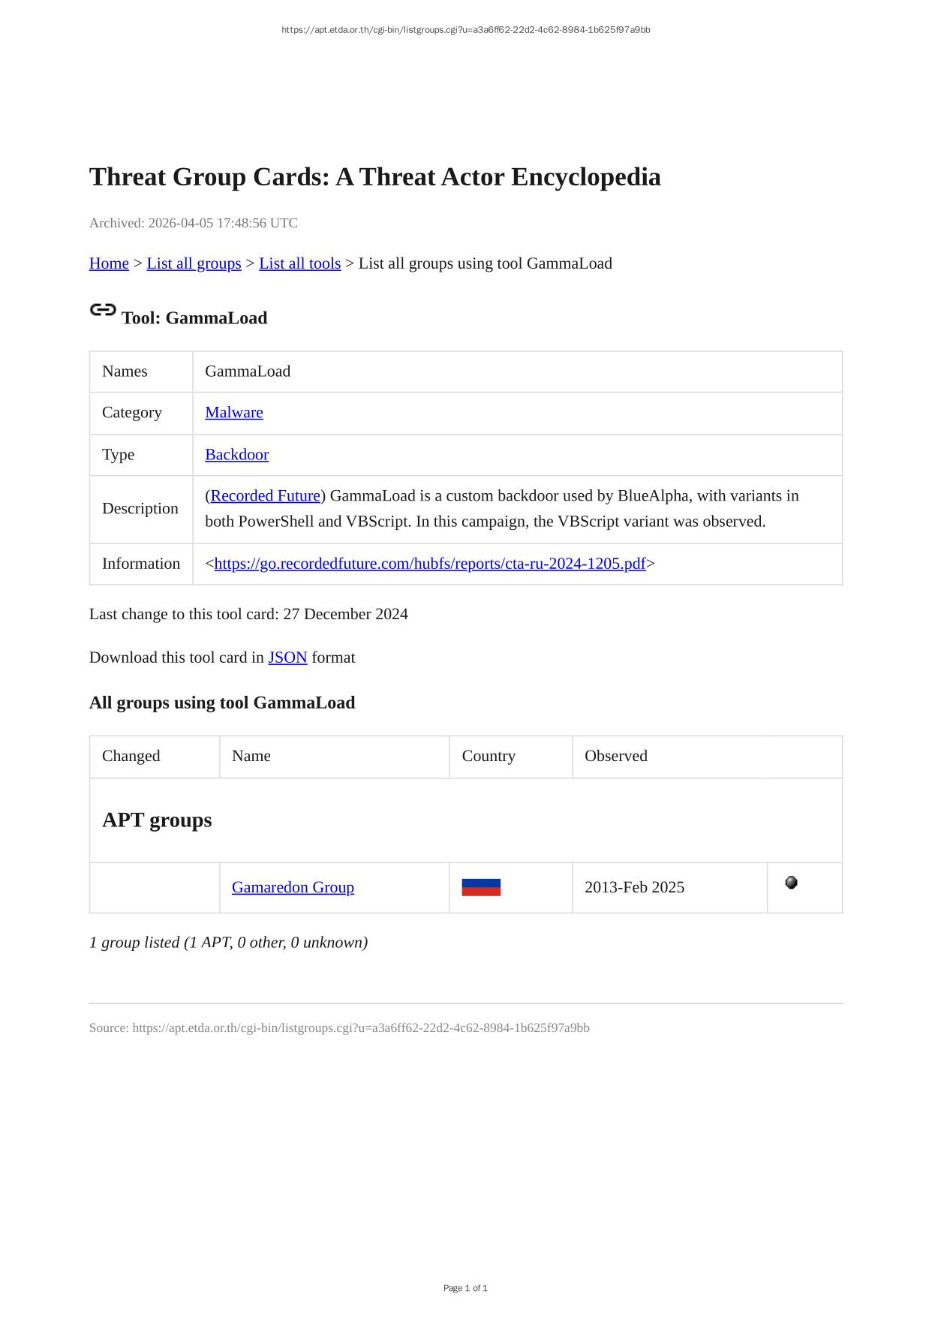Image resolution: width=932 pixels, height=1318 pixels.
Task: Open the recordedfuture.com PDF report link
Action: coord(429,564)
